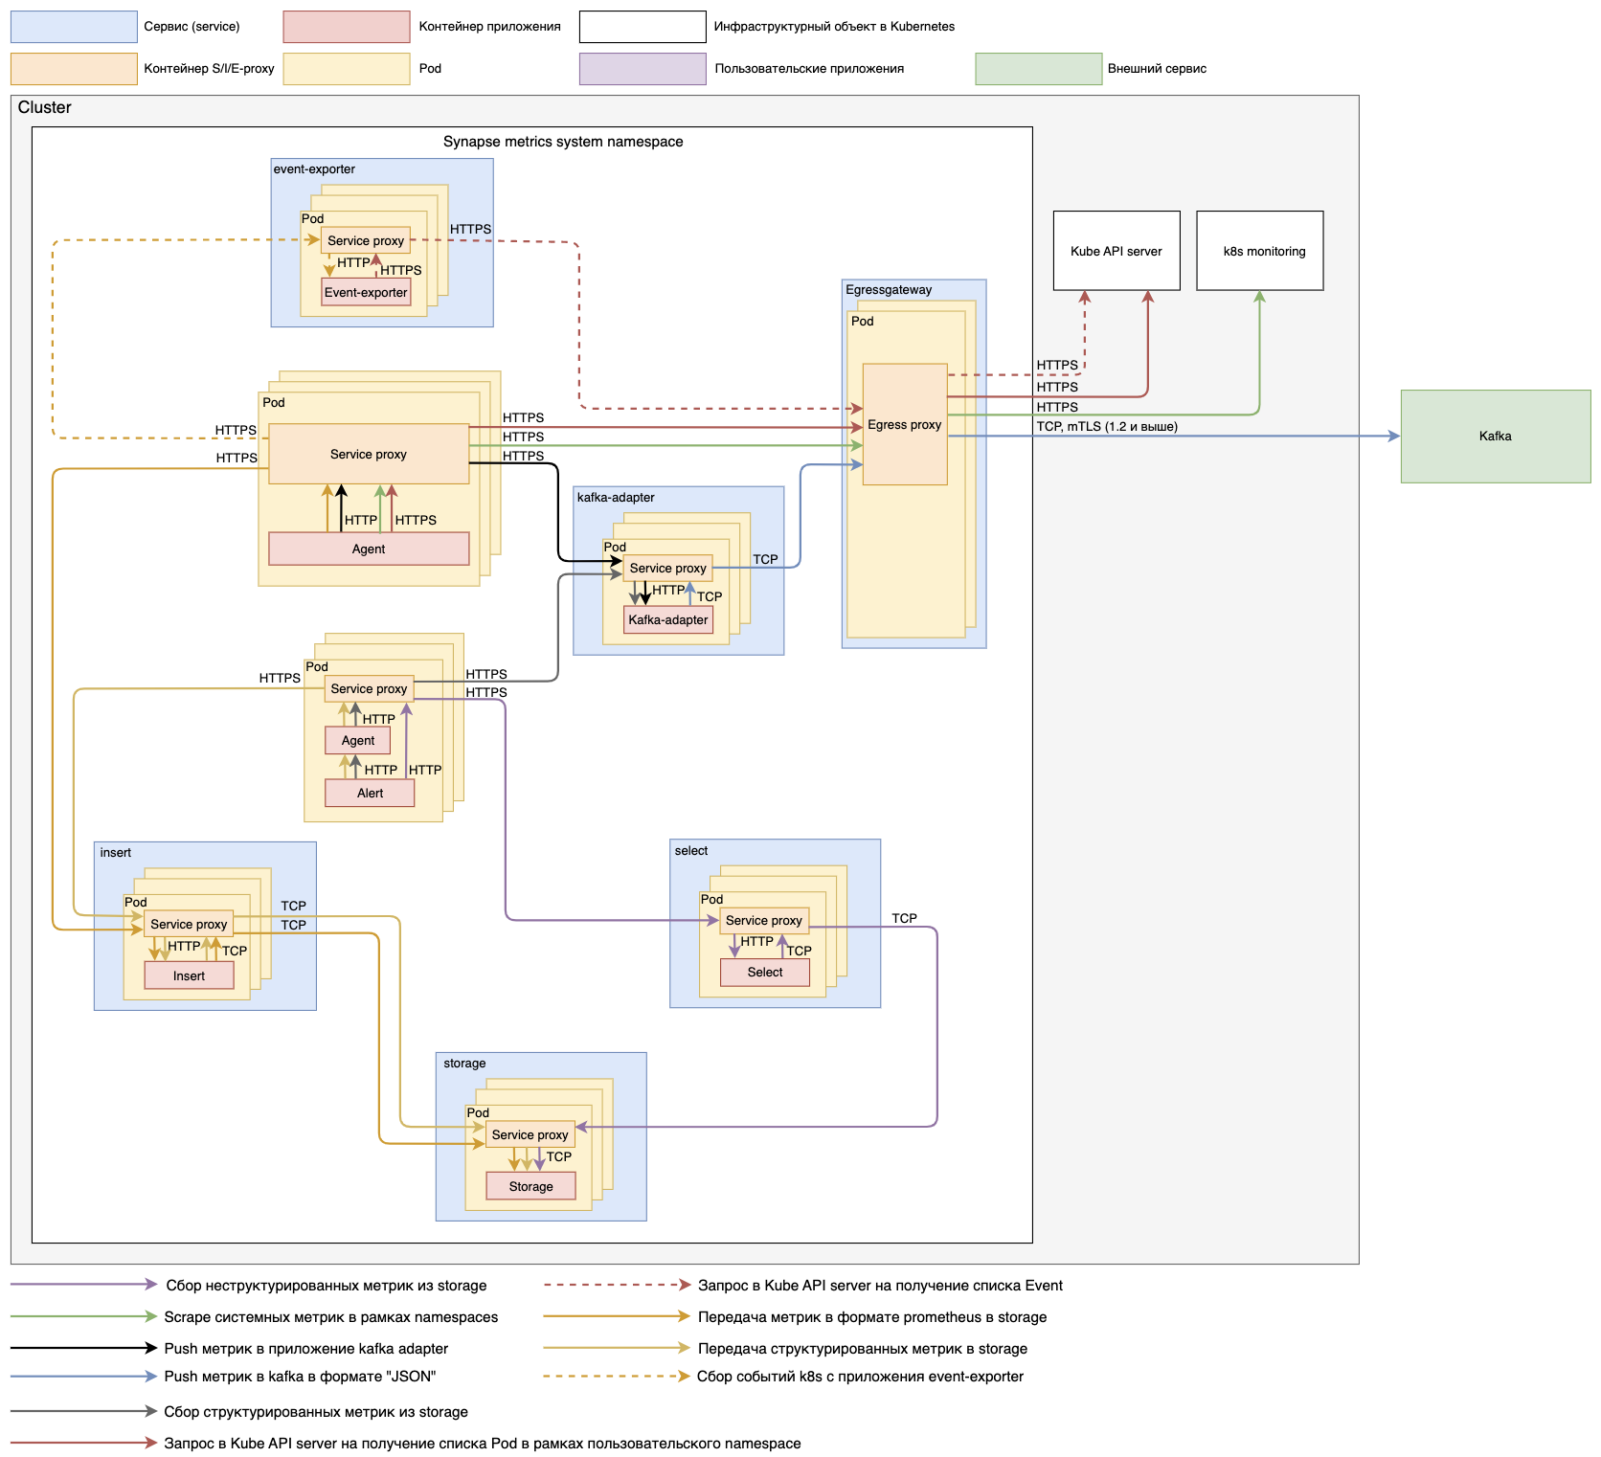The width and height of the screenshot is (1601, 1457).
Task: Select the Storage application container
Action: pos(530,1186)
